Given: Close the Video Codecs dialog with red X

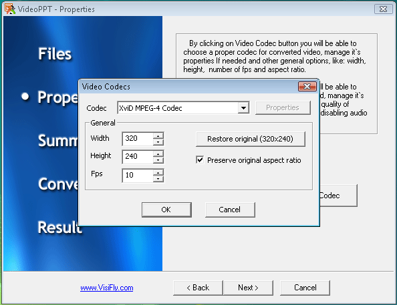Looking at the screenshot, I should point(307,87).
